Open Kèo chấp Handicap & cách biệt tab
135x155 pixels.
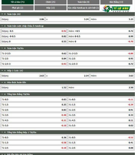tap(83, 8)
